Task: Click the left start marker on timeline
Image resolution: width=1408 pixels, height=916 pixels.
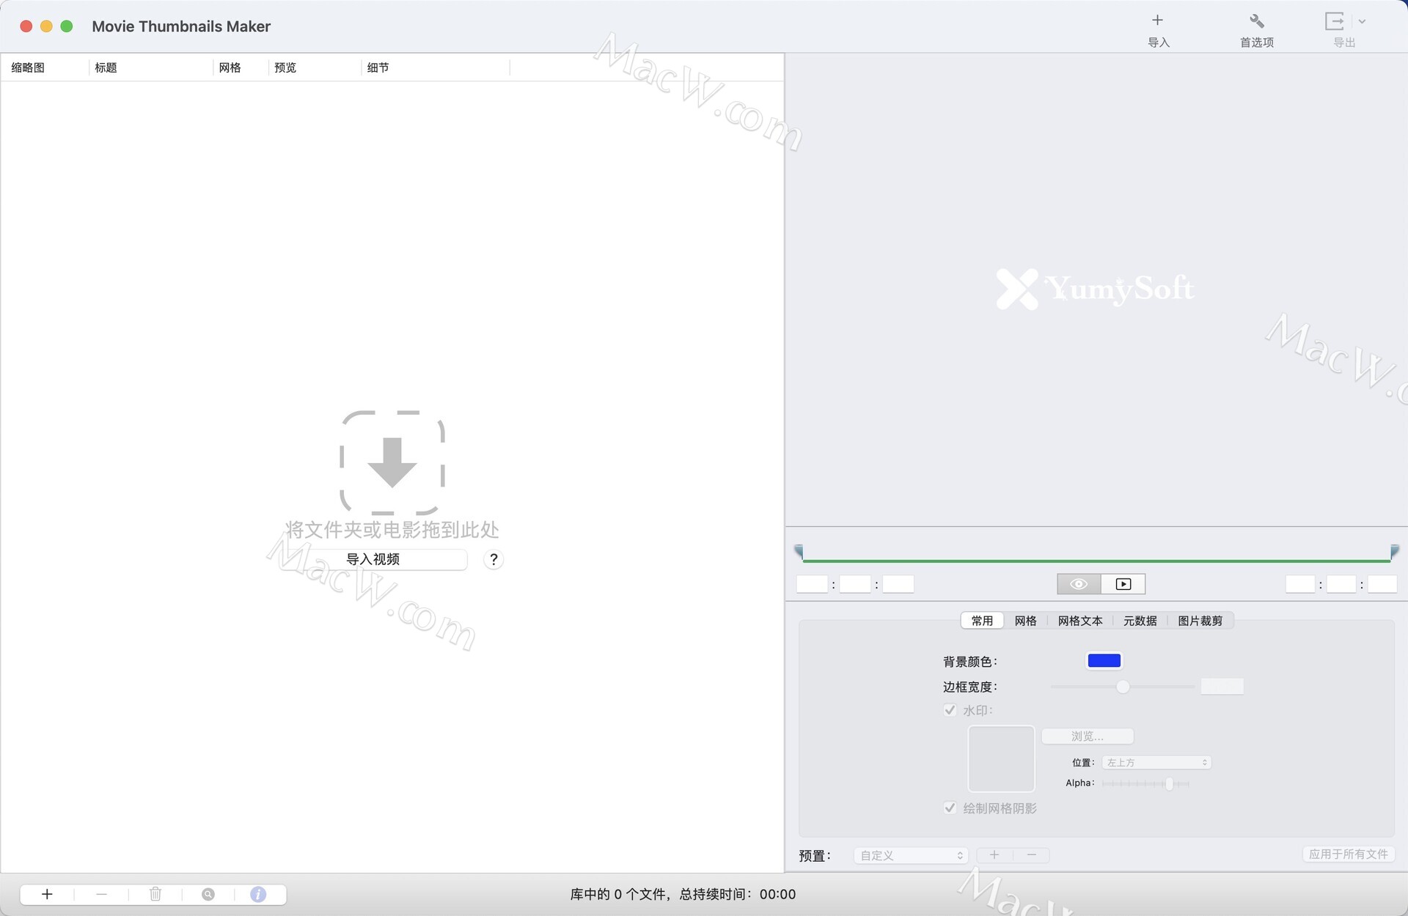Action: [799, 550]
